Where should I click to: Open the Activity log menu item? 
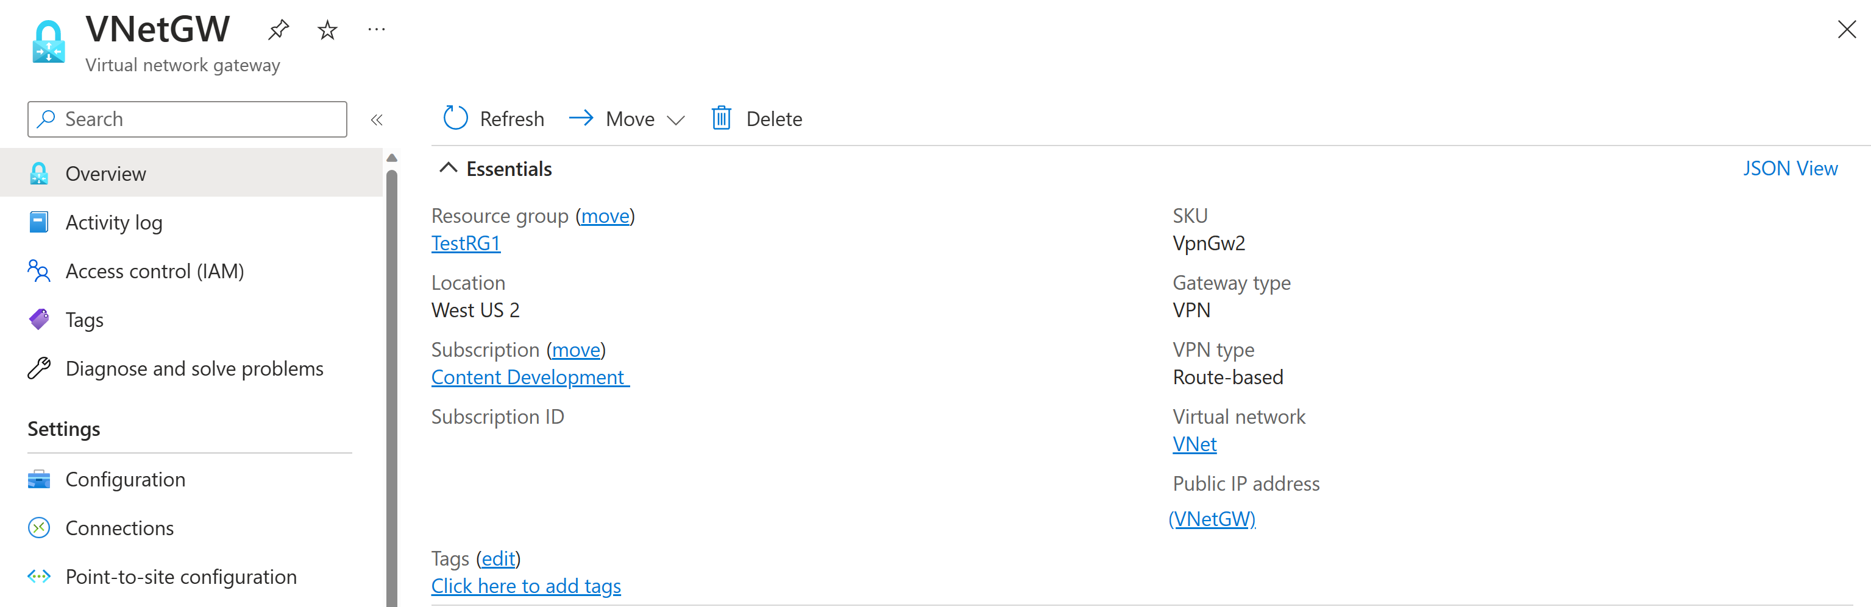coord(113,223)
